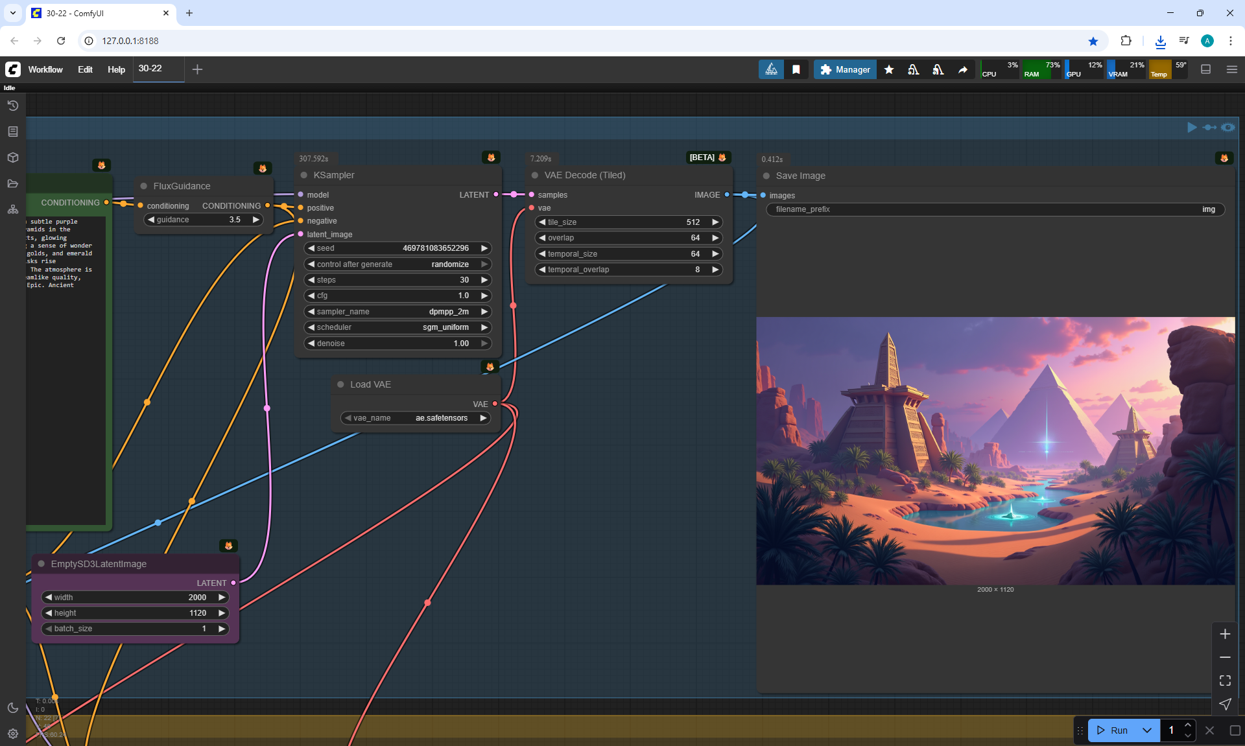Expand the Run button options arrow
Screen dimensions: 1245x746
[1146, 730]
